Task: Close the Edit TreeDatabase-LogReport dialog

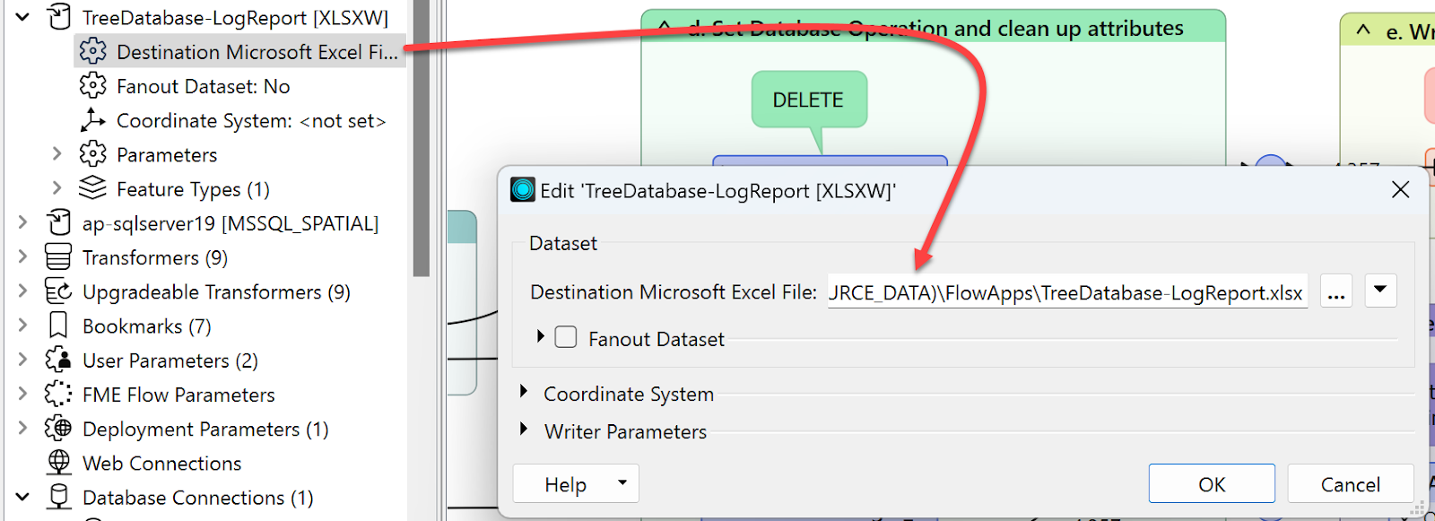Action: 1400,190
